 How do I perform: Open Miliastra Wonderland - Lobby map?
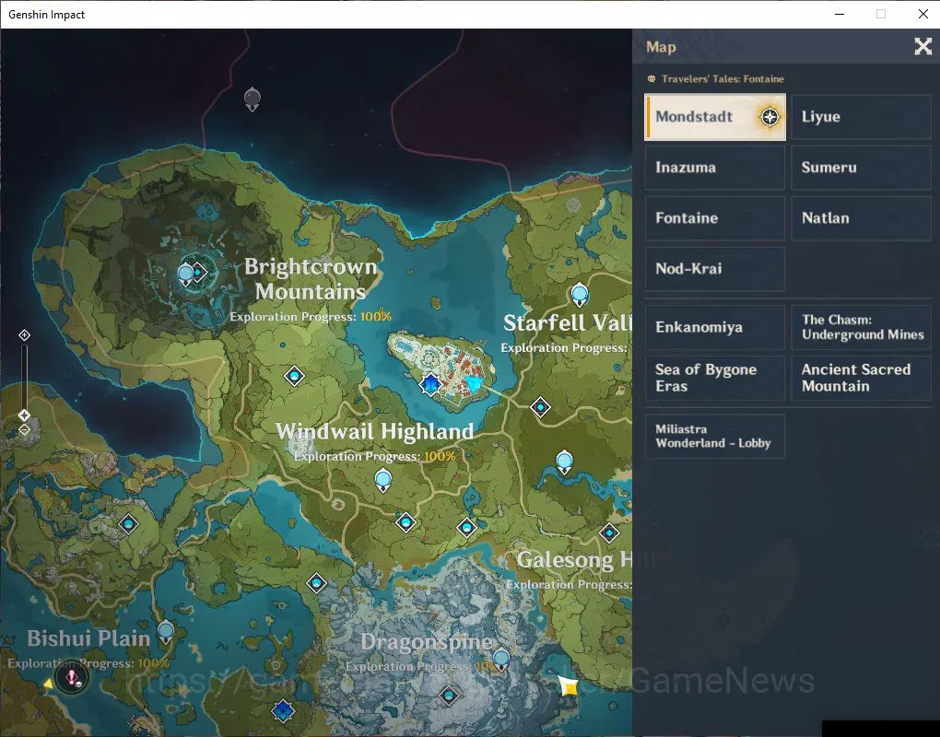click(x=714, y=436)
